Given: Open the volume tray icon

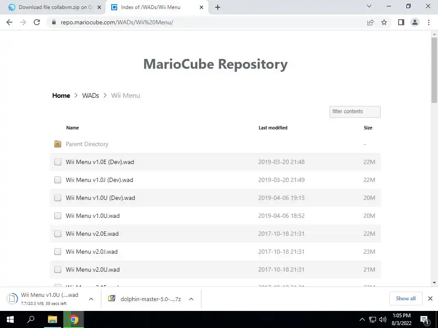Looking at the screenshot, I should click(x=383, y=319).
